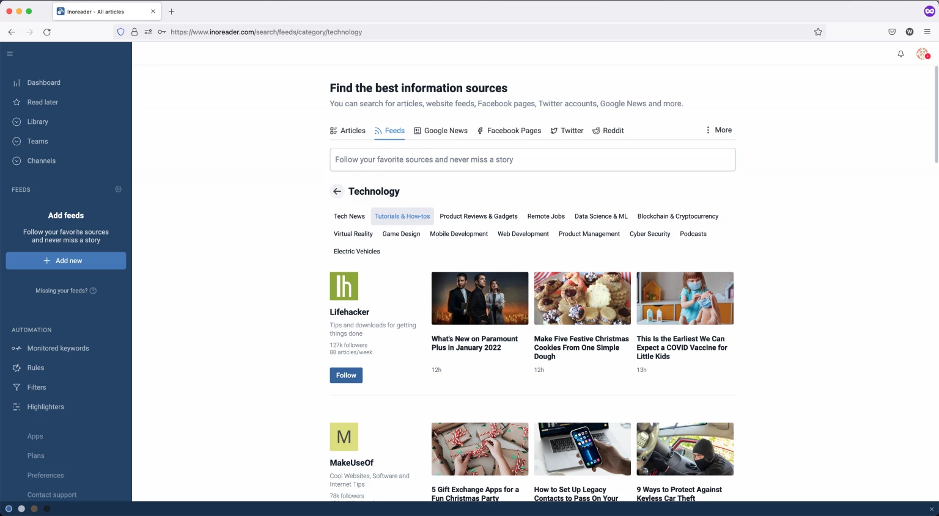Expand the Channels section in the sidebar
939x516 pixels.
[x=17, y=161]
